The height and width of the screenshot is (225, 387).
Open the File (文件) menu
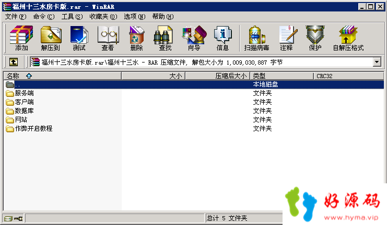(16, 17)
